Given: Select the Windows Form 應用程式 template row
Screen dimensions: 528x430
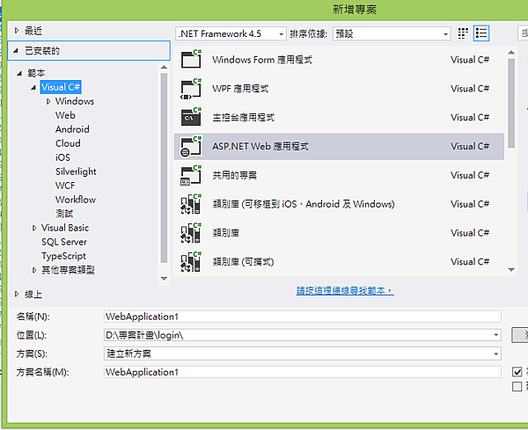Looking at the screenshot, I should 339,60.
